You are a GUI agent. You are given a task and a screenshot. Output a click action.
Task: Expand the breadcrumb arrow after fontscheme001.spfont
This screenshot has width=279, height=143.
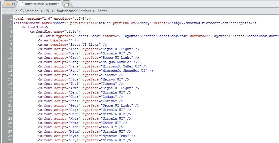tap(94, 11)
